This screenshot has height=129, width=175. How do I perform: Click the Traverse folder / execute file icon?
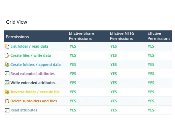[7, 92]
